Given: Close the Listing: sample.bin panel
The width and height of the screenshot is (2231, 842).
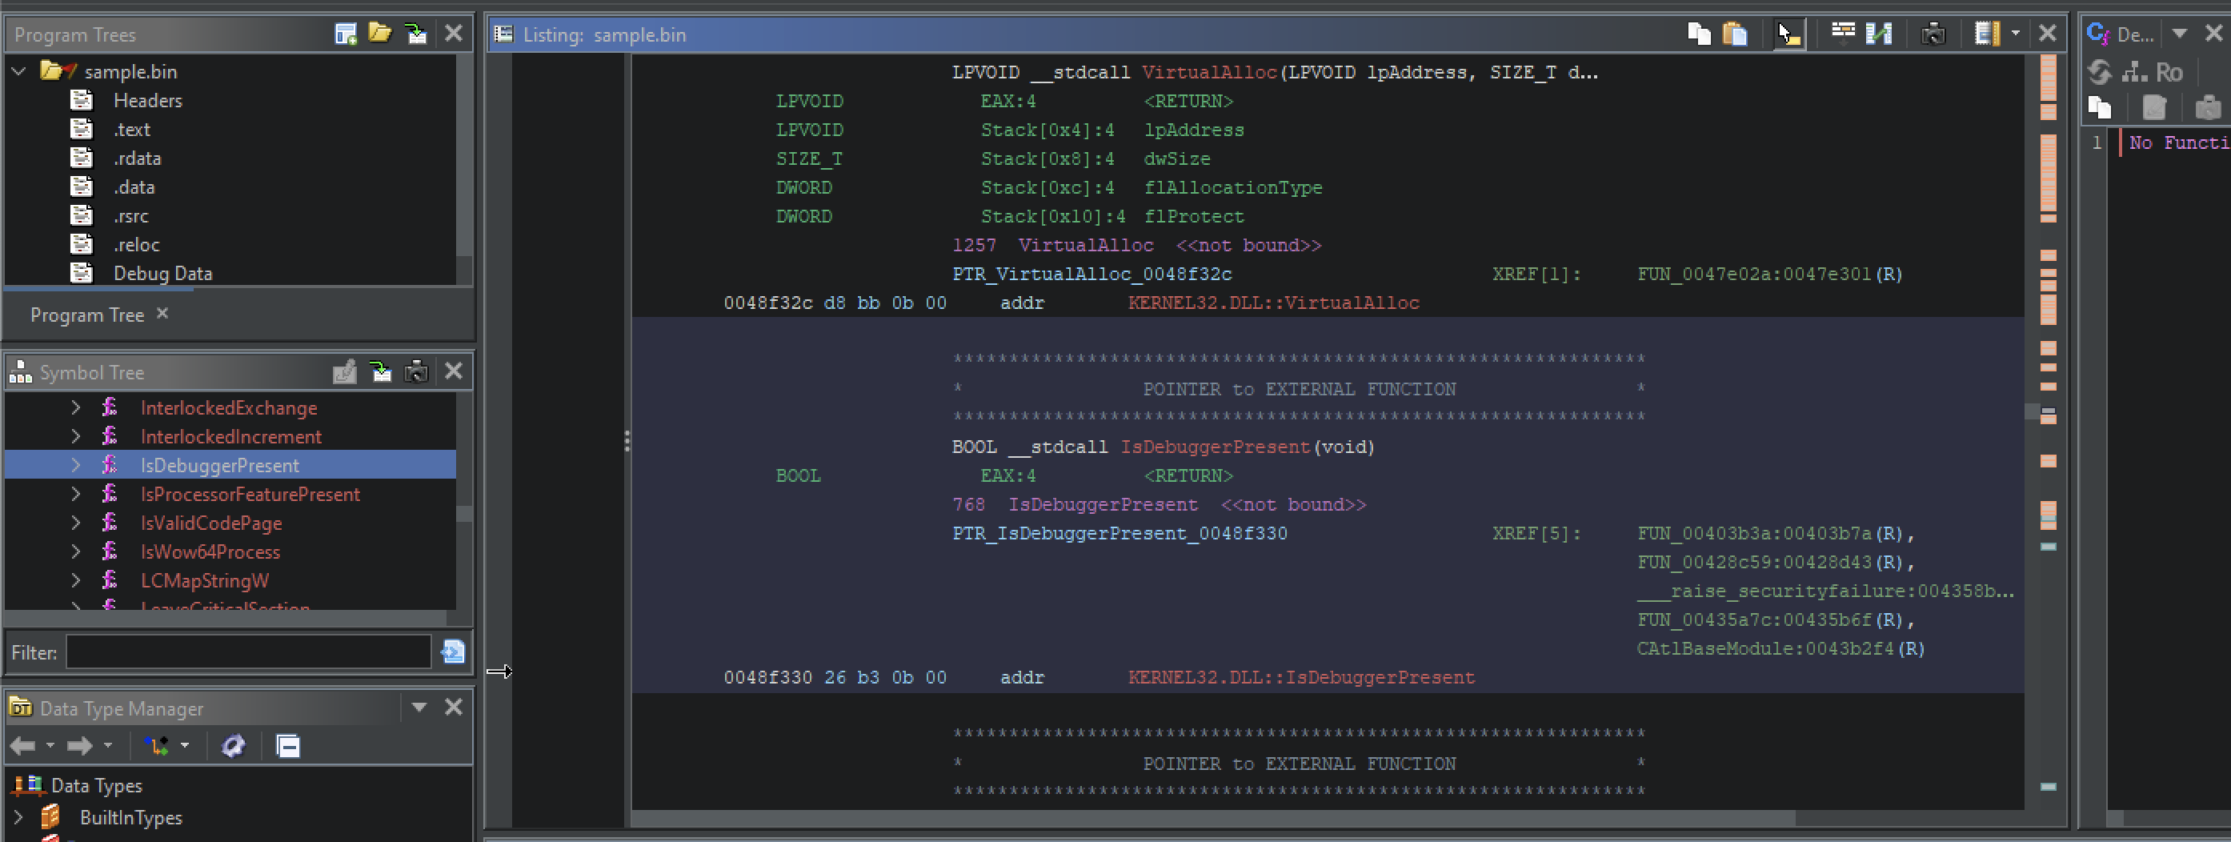Looking at the screenshot, I should [2048, 34].
